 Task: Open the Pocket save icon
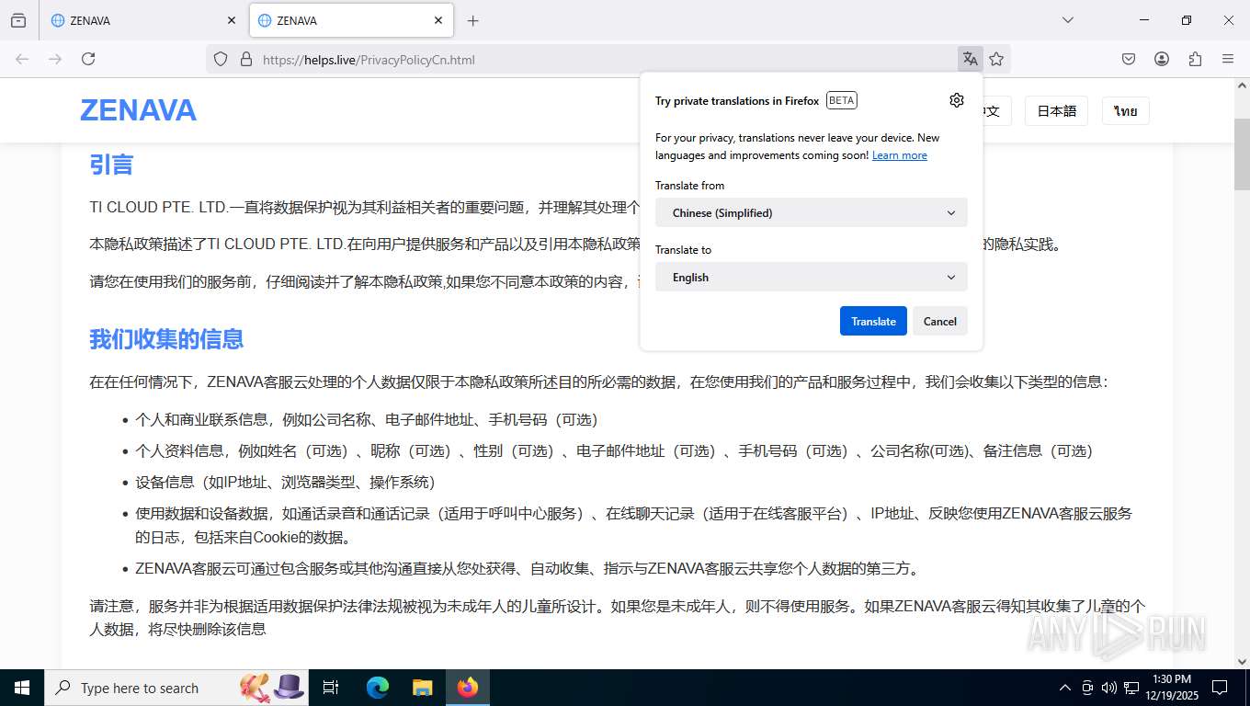click(x=1129, y=59)
